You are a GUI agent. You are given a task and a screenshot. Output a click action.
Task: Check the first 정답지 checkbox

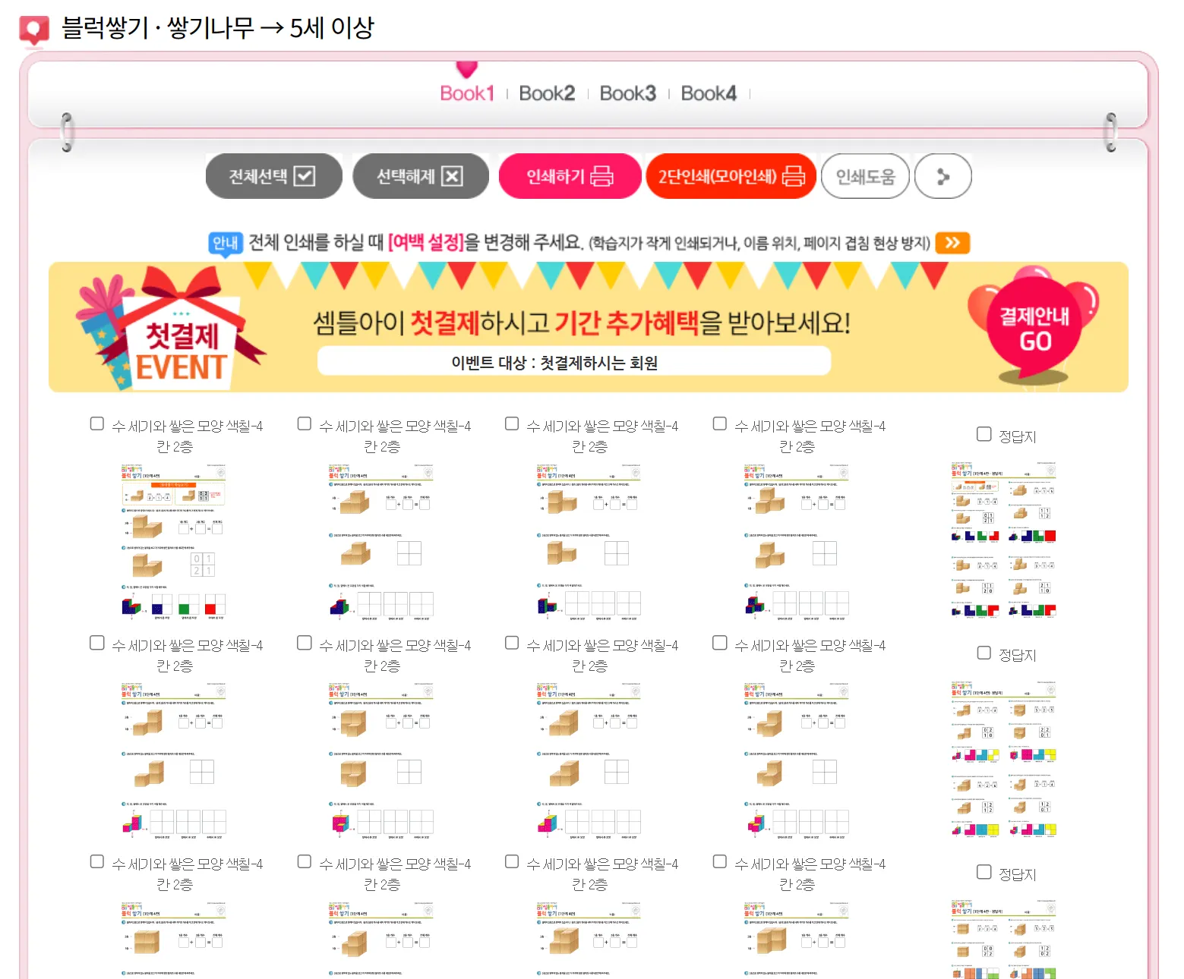(x=984, y=434)
